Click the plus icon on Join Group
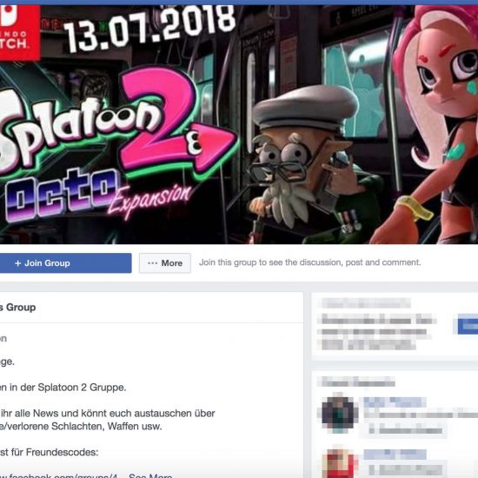The image size is (478, 478). (x=18, y=263)
